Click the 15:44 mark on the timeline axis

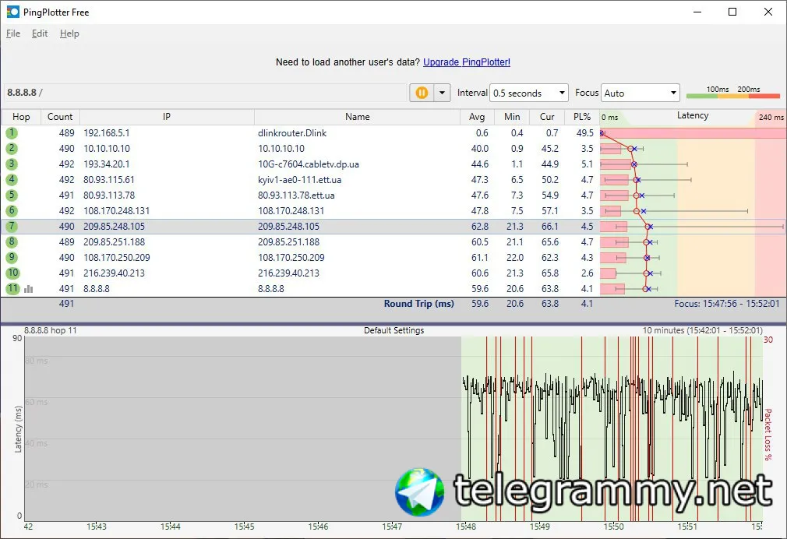tap(170, 527)
